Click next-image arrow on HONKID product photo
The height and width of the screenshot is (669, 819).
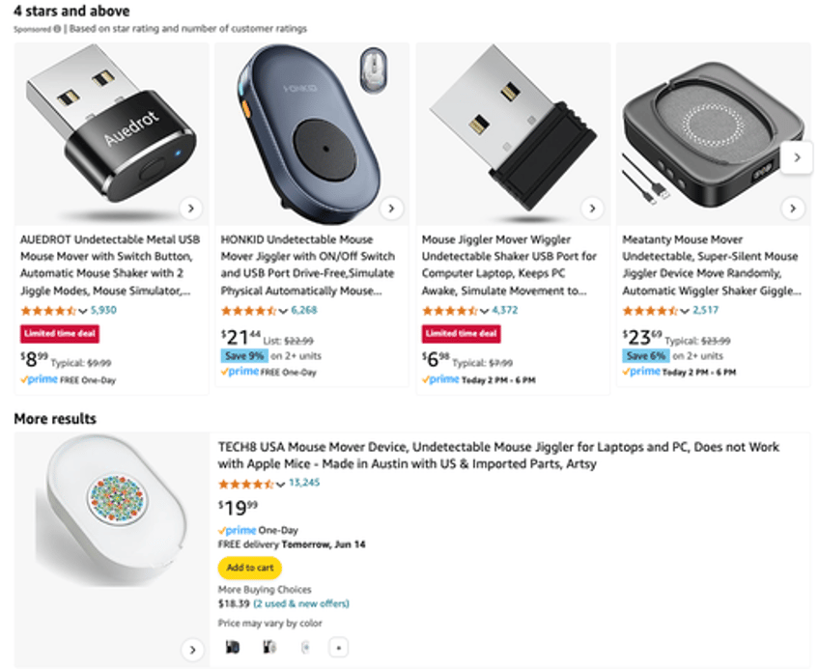point(391,209)
